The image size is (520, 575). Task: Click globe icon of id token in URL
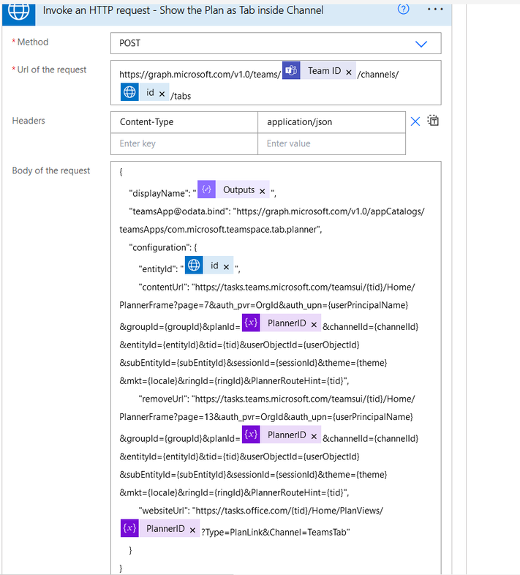(129, 91)
